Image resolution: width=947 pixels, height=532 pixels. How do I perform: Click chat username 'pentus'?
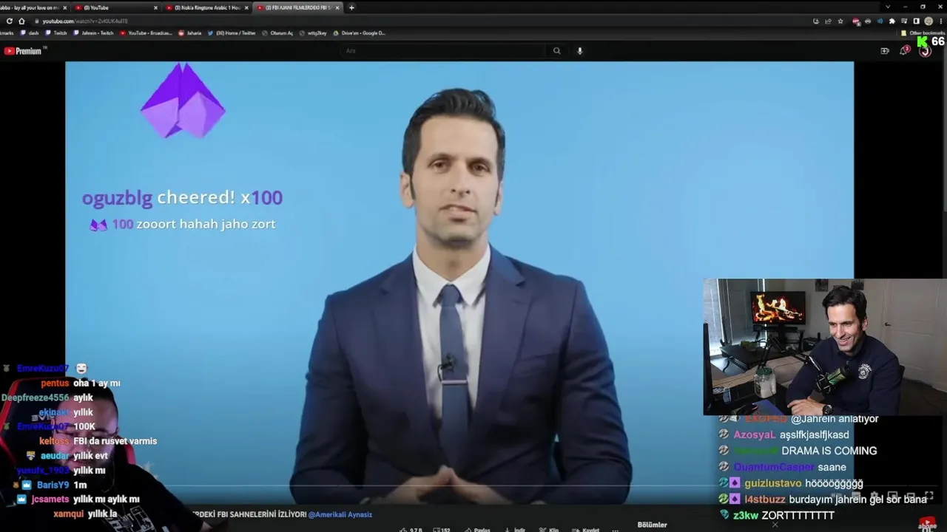55,383
